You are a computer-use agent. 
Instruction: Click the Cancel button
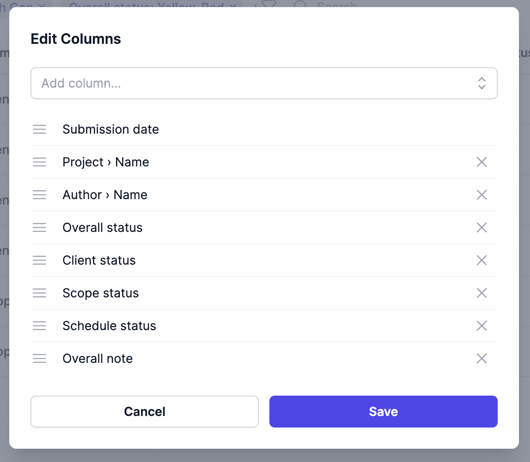(x=145, y=412)
